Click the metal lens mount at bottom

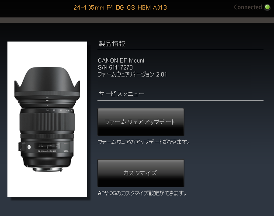click(x=47, y=169)
